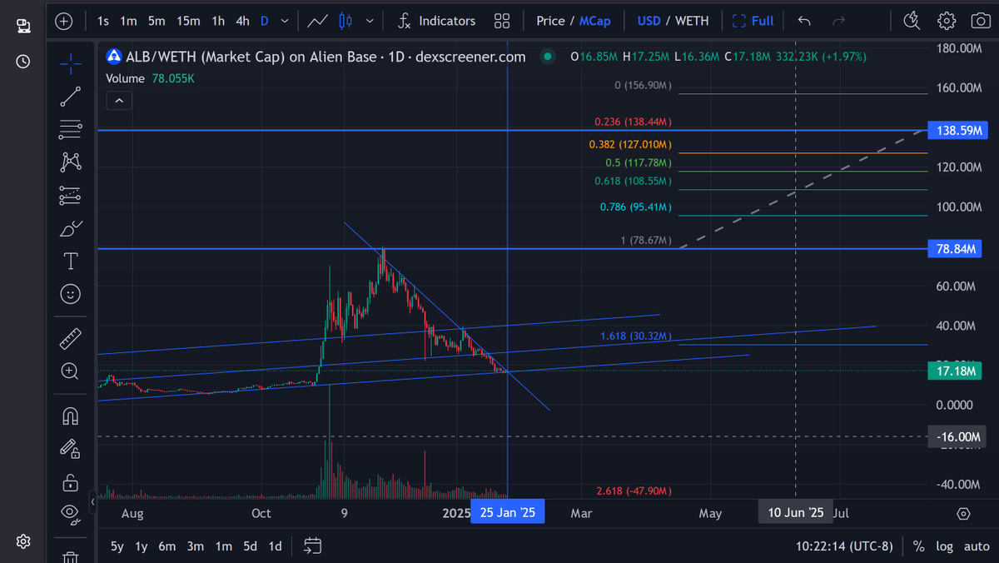Open the quick search lightning icon
The width and height of the screenshot is (999, 563).
[912, 21]
